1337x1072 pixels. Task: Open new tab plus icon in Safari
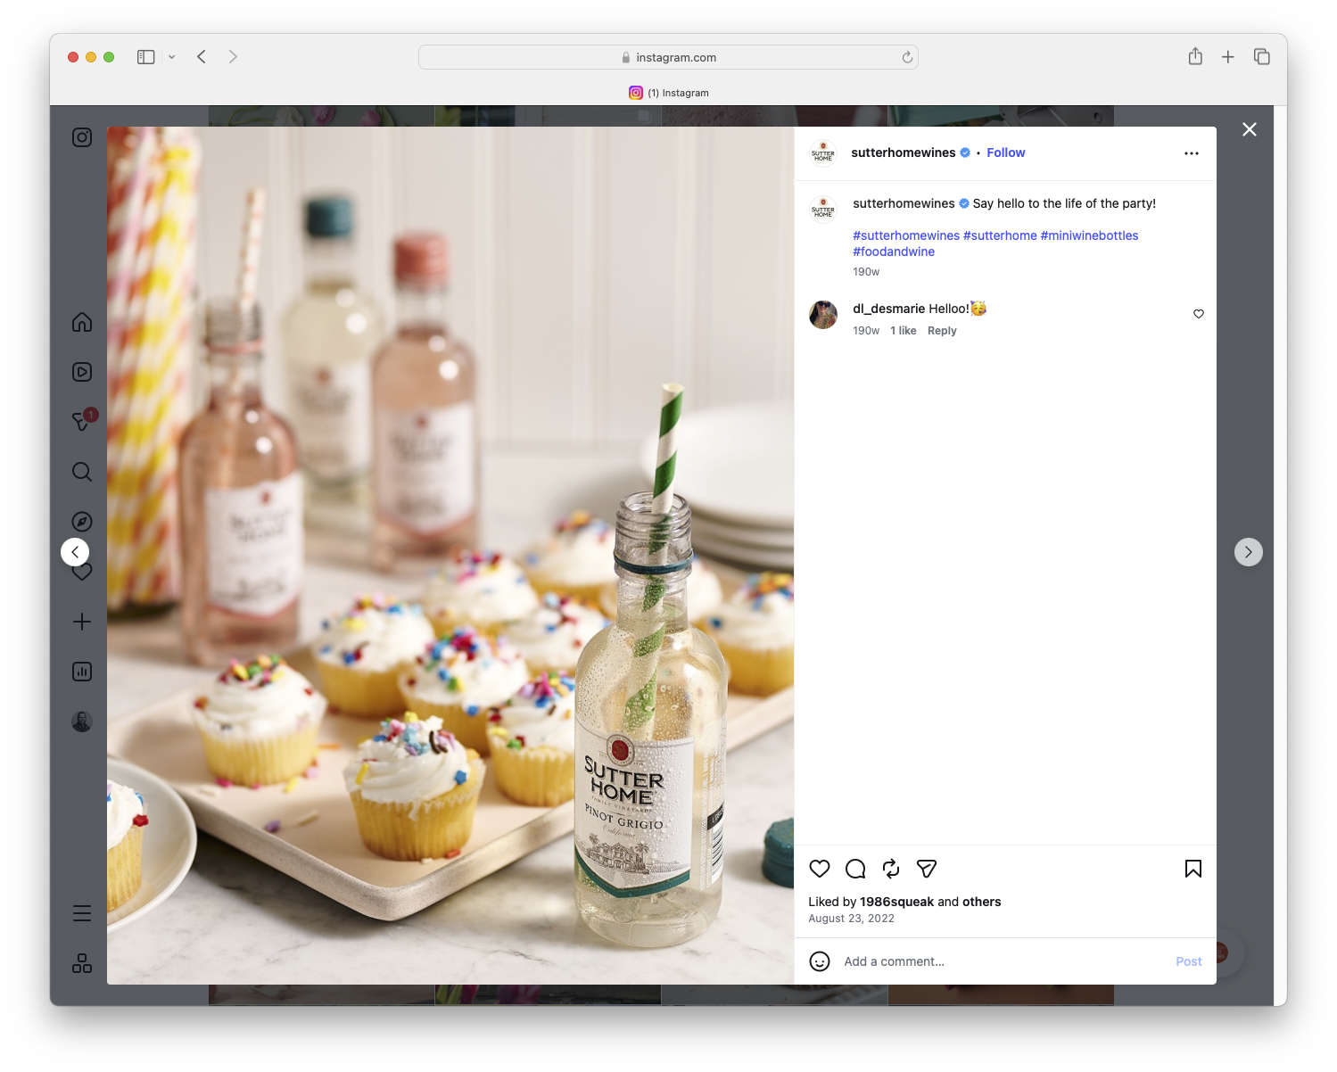1228,57
